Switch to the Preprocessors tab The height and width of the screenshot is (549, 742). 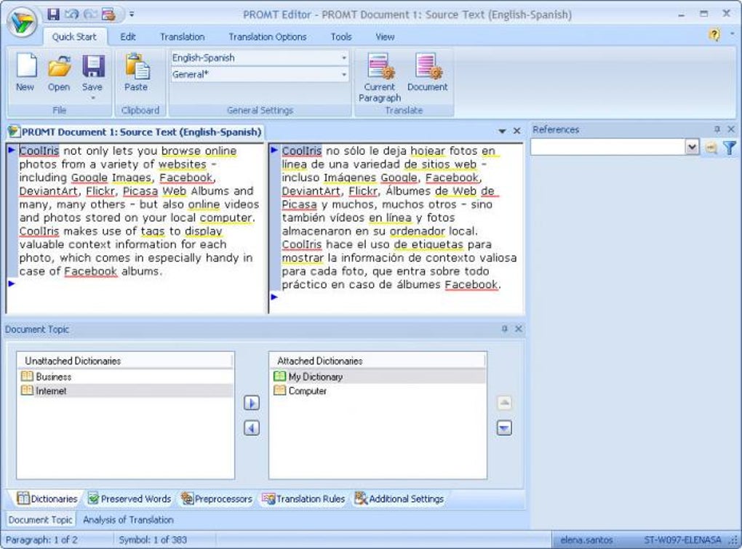click(x=216, y=499)
